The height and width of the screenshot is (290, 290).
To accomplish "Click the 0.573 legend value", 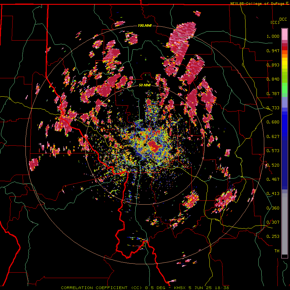I will point(273,150).
